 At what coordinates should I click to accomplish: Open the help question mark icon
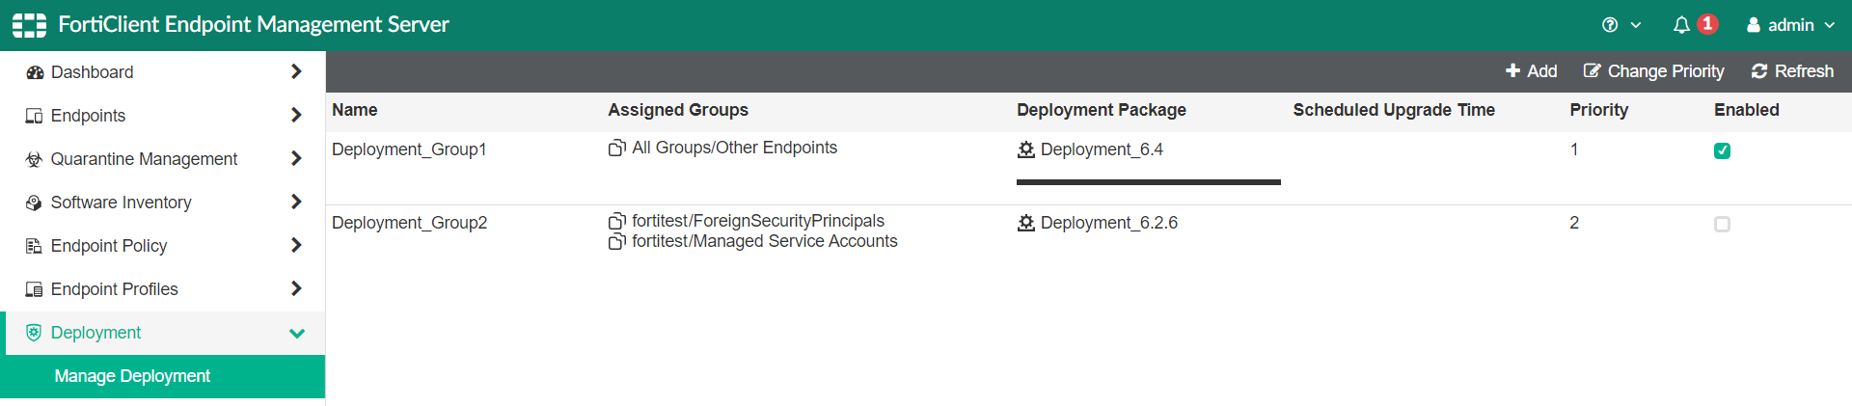tap(1610, 25)
